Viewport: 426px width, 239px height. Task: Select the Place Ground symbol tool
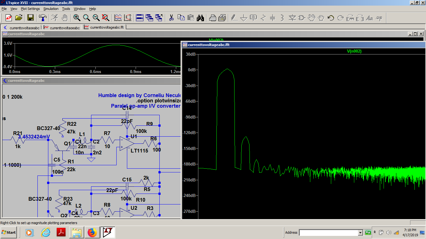click(x=244, y=18)
